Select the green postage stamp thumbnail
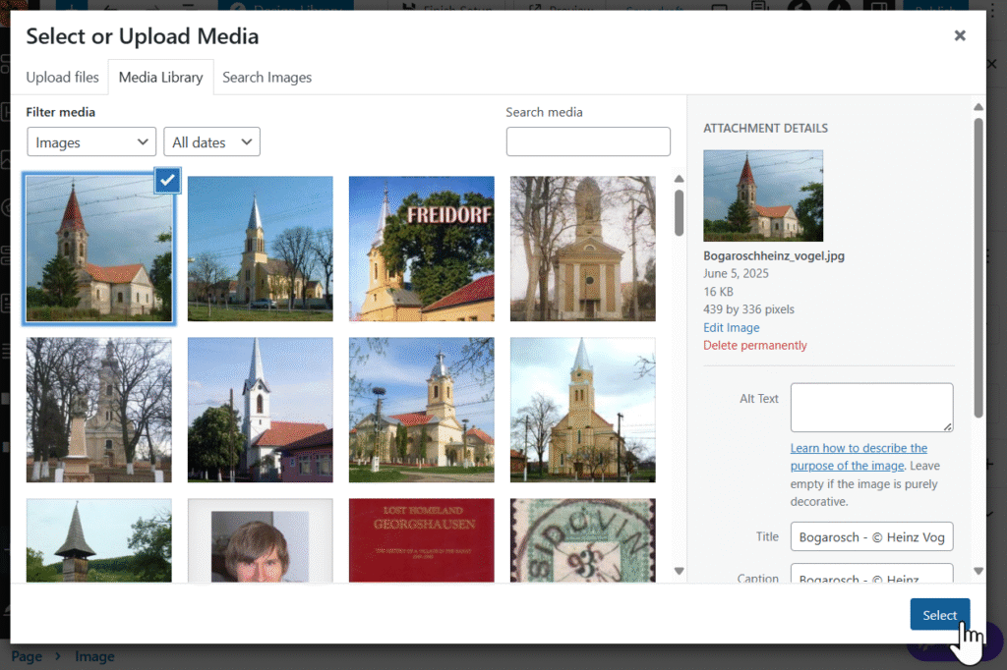Viewport: 1007px width, 670px height. pos(582,540)
